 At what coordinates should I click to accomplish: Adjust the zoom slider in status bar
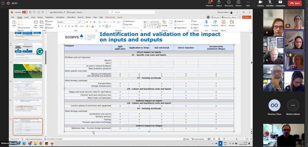click(x=236, y=139)
